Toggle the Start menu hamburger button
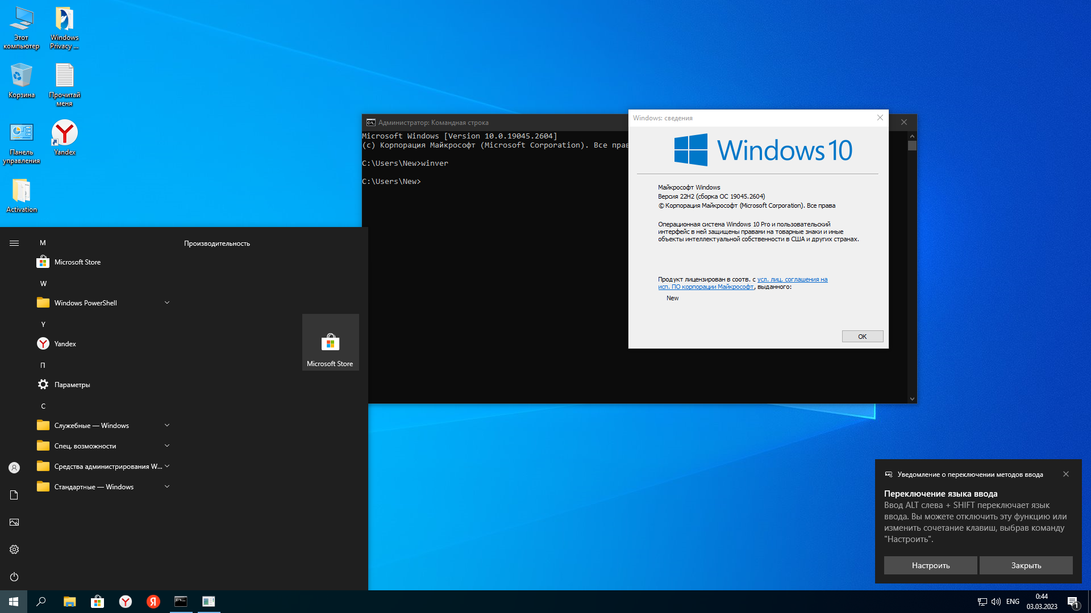Viewport: 1091px width, 613px height. coord(14,243)
